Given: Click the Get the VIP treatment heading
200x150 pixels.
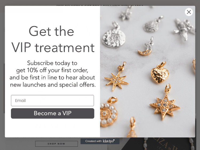Looking at the screenshot, I should [x=53, y=39].
